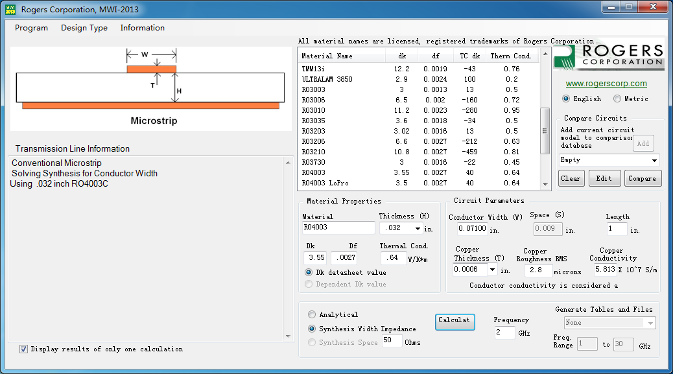This screenshot has height=374, width=673.
Task: Select RO3010 in the material list
Action: (418, 110)
